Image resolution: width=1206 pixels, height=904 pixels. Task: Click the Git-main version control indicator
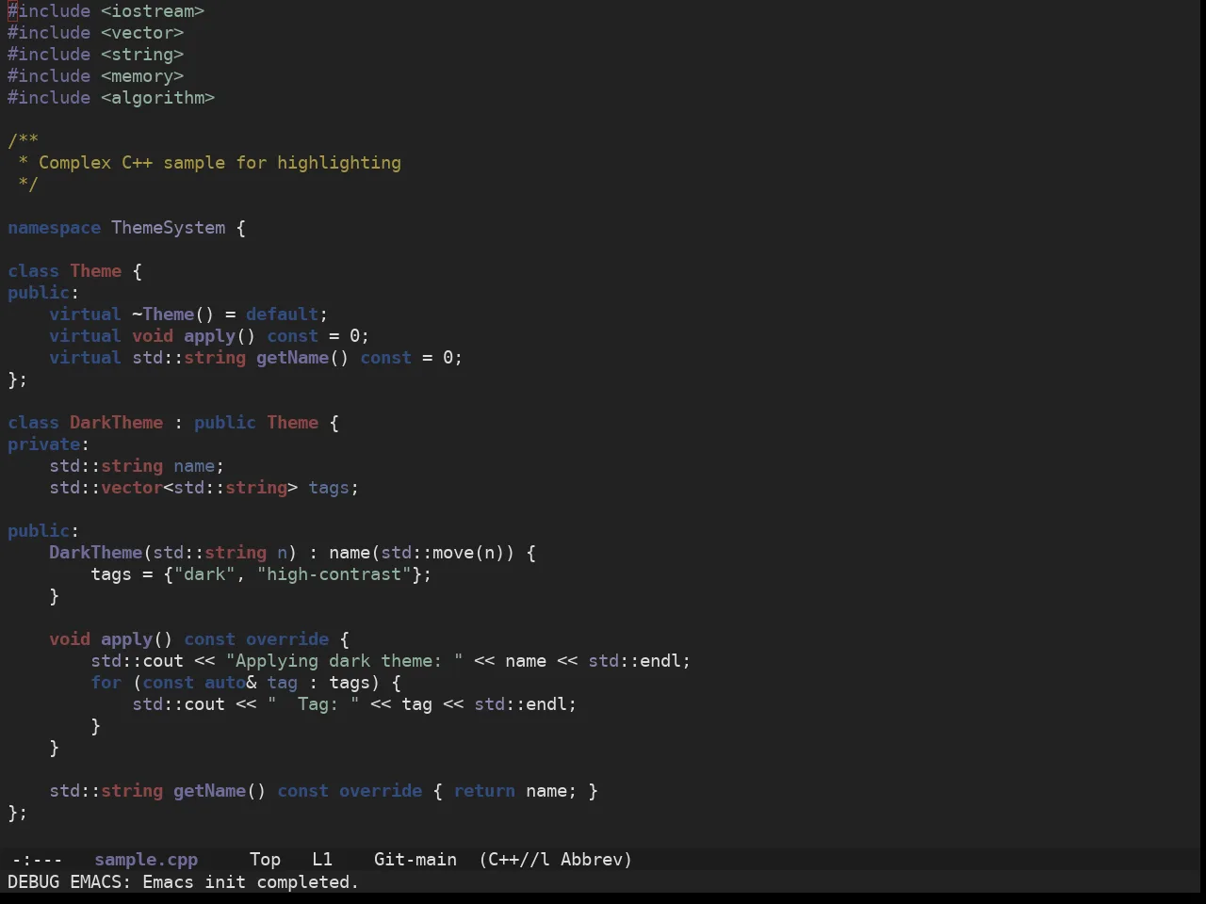click(x=416, y=860)
